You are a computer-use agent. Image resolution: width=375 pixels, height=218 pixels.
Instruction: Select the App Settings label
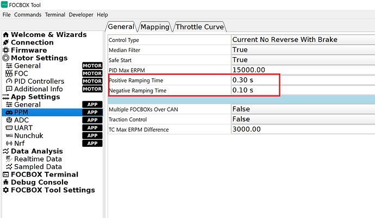35,97
